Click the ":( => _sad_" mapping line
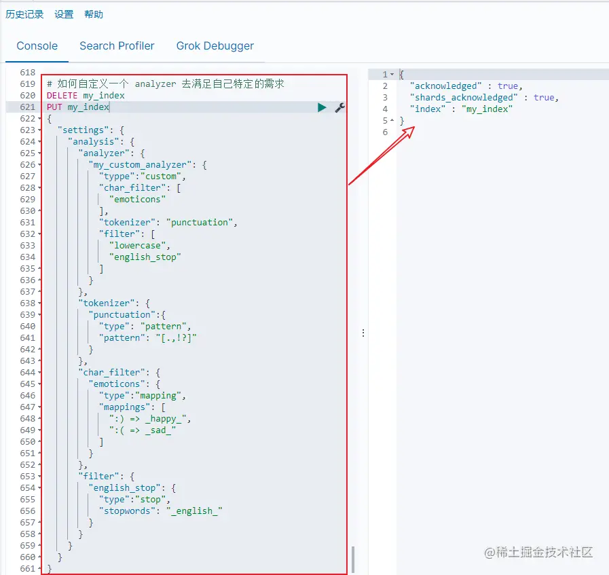 tap(143, 430)
